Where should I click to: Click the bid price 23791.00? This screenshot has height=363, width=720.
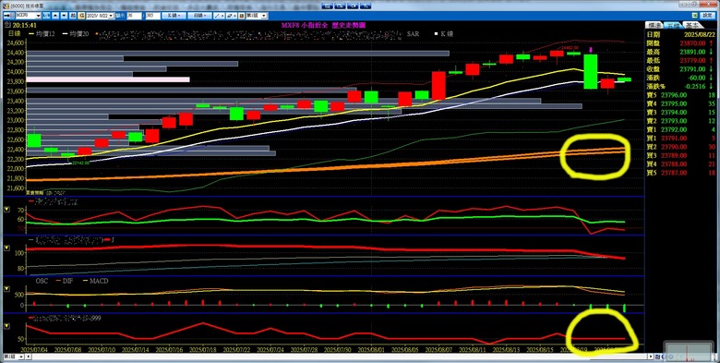[674, 139]
